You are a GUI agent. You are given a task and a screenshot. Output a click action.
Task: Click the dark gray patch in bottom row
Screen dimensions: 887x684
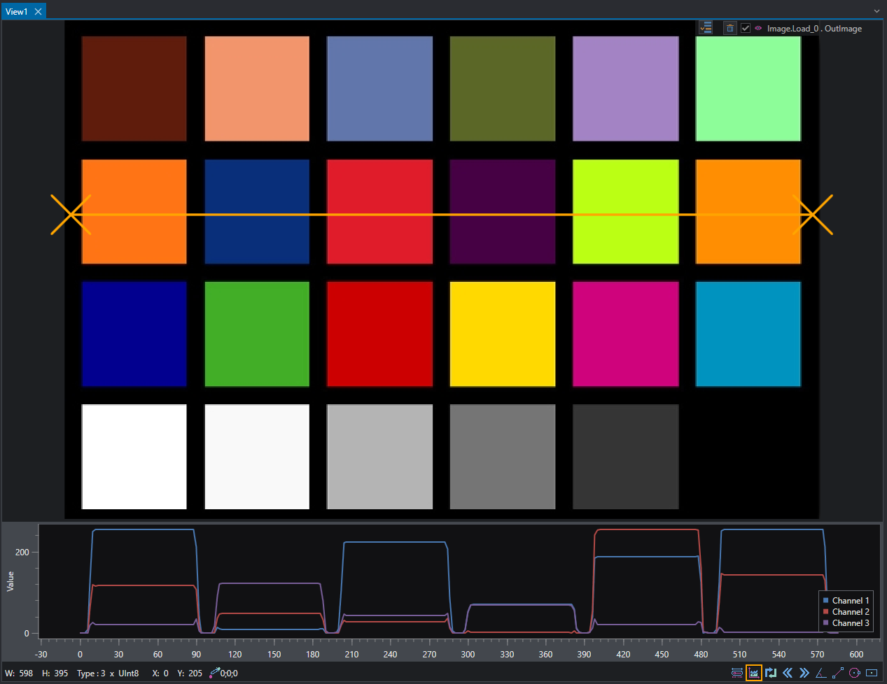[626, 457]
